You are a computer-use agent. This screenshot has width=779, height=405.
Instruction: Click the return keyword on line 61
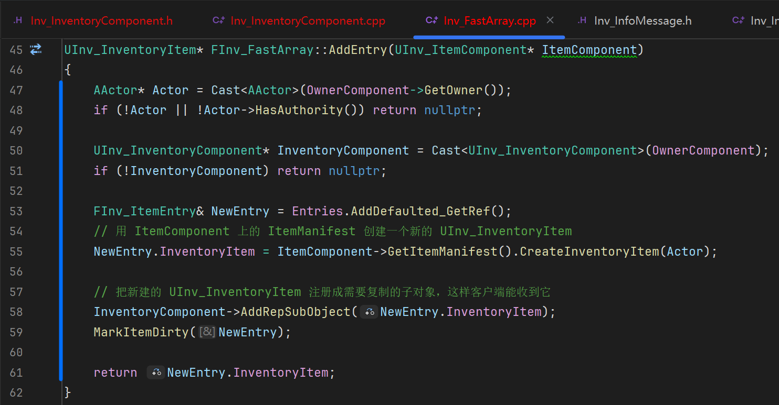[115, 373]
